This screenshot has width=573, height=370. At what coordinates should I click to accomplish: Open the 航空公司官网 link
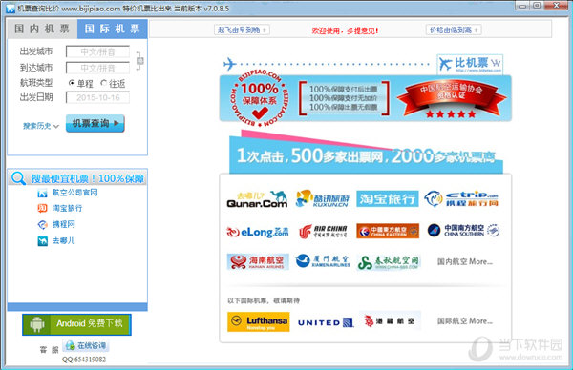pyautogui.click(x=74, y=193)
